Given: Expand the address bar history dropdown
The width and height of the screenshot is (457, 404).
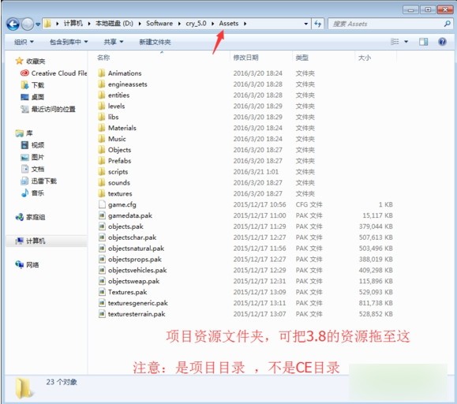Looking at the screenshot, I should click(x=305, y=24).
